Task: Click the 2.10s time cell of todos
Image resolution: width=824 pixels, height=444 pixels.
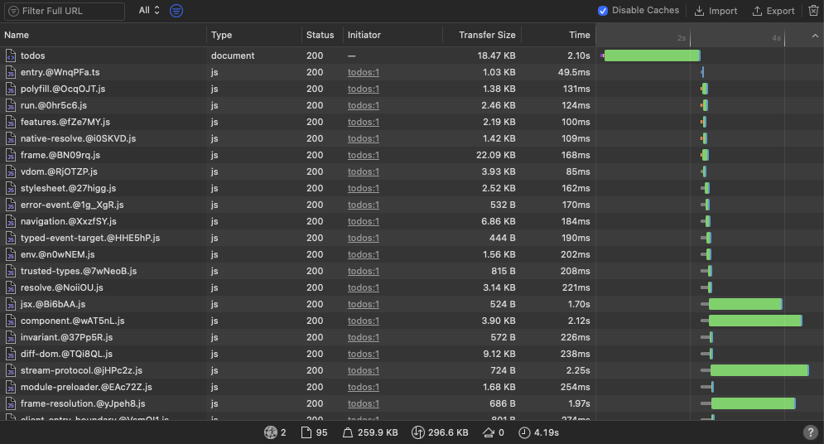Action: (x=579, y=55)
